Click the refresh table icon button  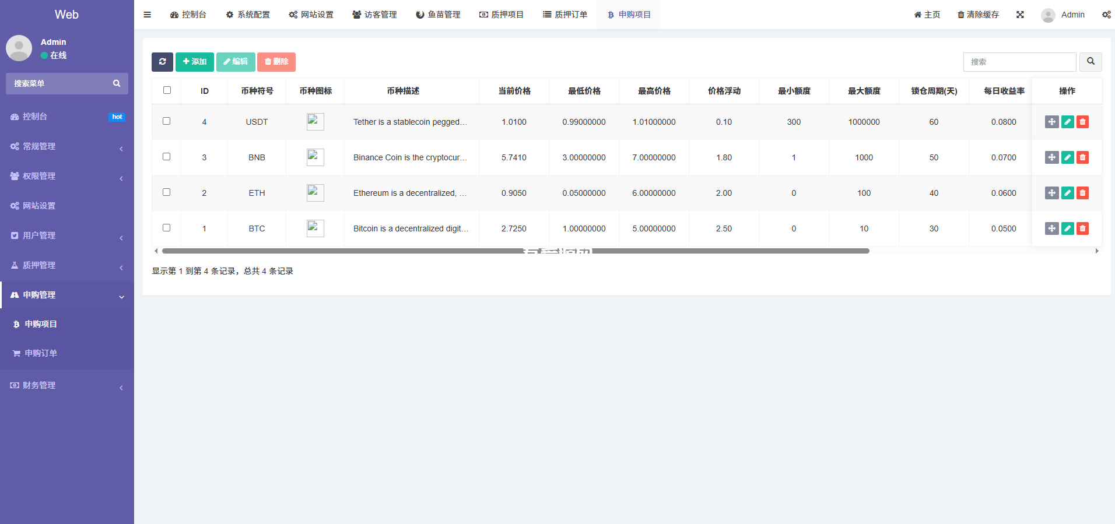click(162, 62)
